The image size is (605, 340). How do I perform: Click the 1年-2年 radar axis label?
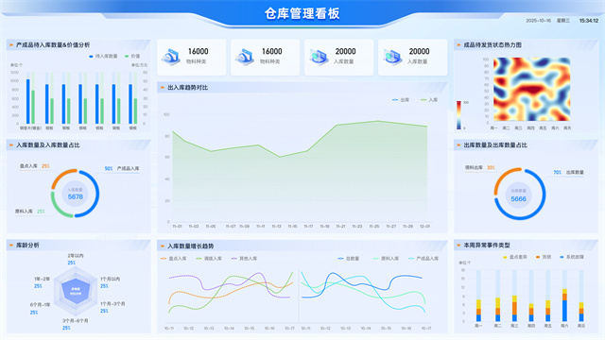pos(42,279)
